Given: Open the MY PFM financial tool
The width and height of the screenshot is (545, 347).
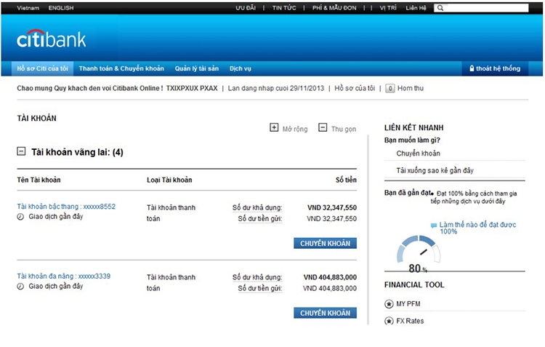Looking at the screenshot, I should (x=408, y=304).
